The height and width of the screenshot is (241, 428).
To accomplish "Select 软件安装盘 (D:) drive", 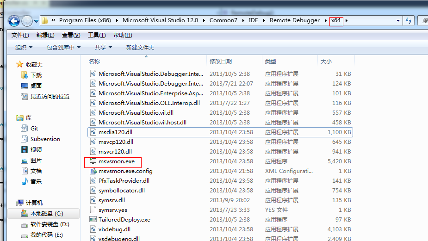I will [50, 224].
